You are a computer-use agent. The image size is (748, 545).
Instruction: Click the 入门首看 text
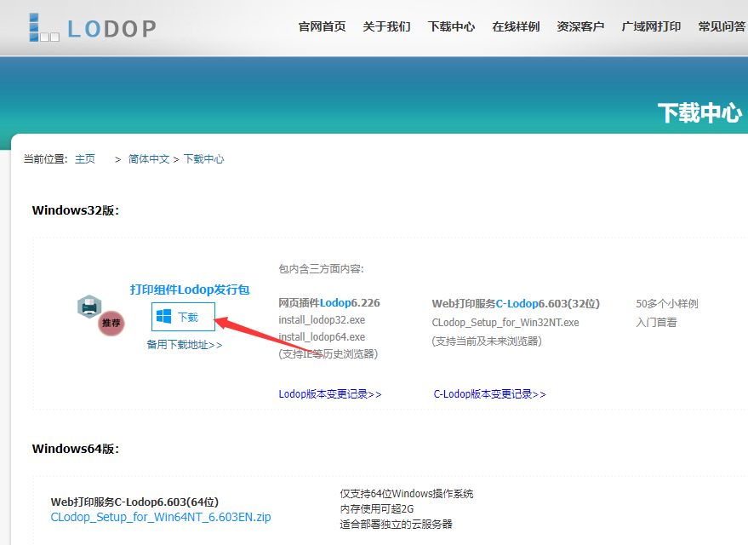(656, 323)
